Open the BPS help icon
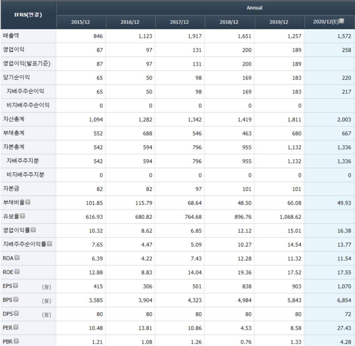 [x=15, y=299]
